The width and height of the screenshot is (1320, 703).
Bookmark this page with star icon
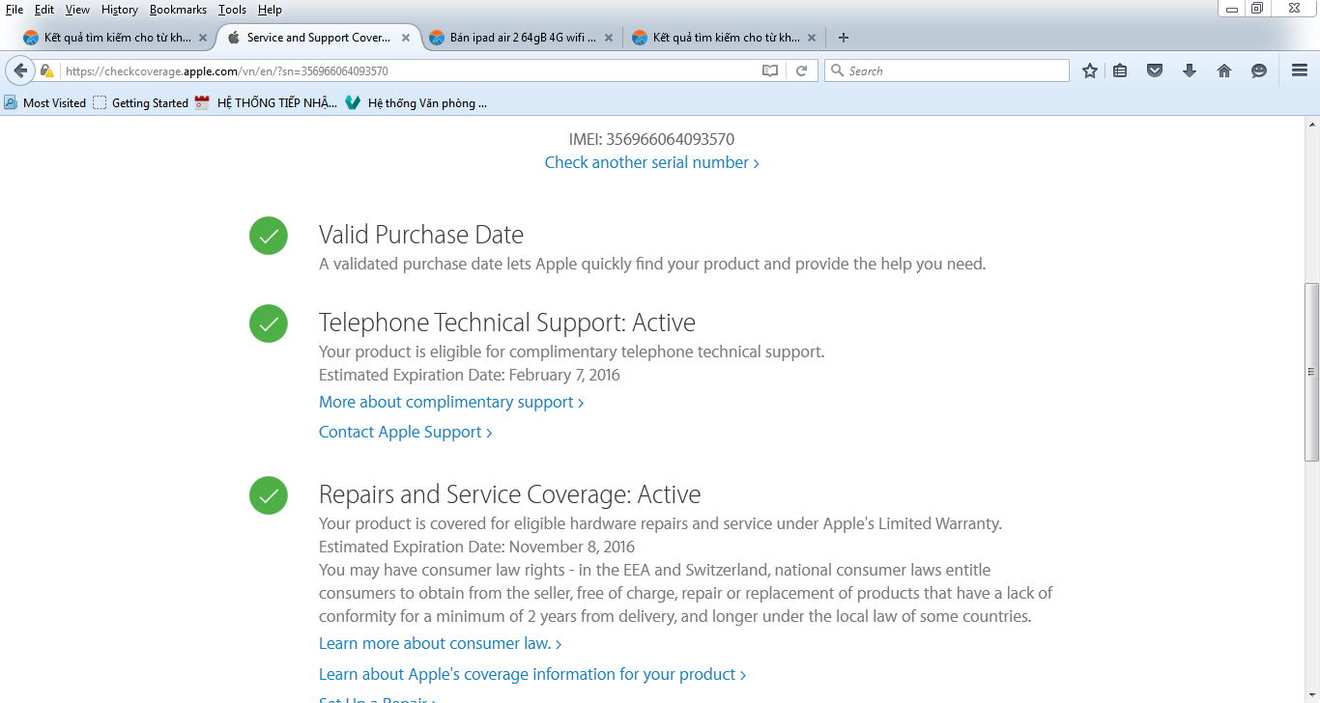point(1090,70)
